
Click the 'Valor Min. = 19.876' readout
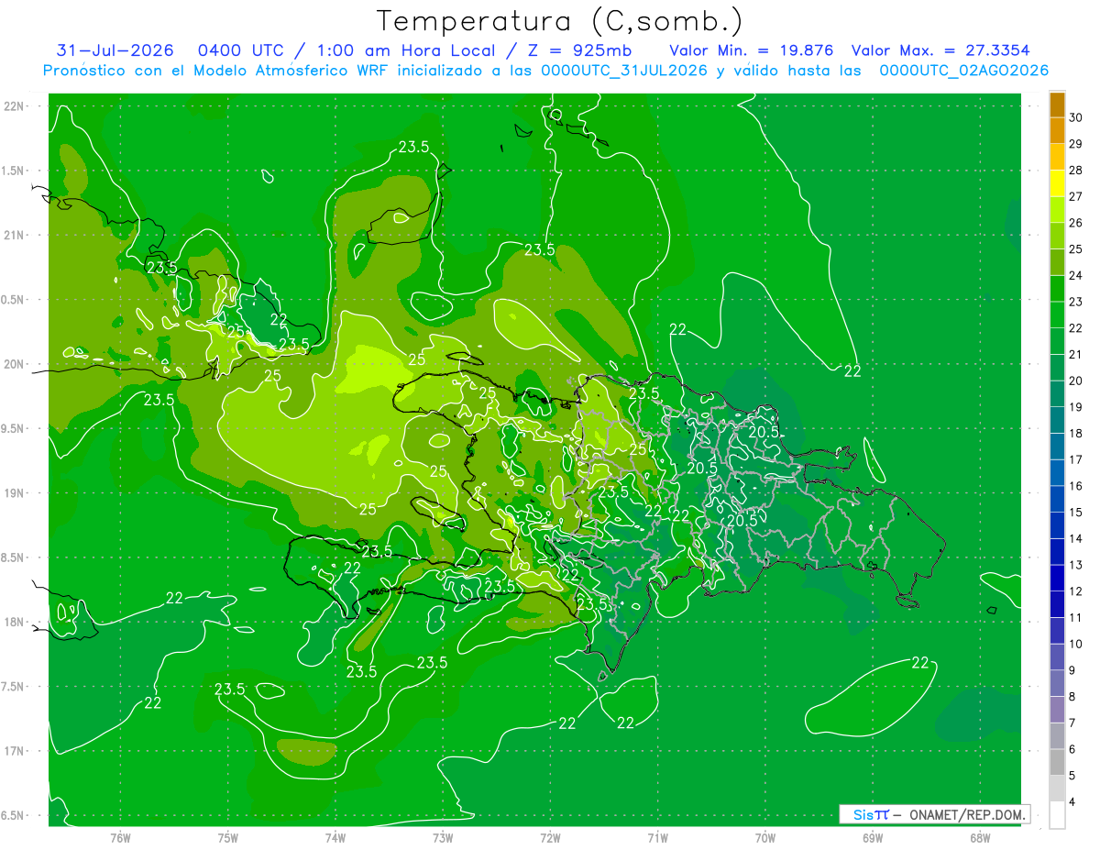[751, 50]
